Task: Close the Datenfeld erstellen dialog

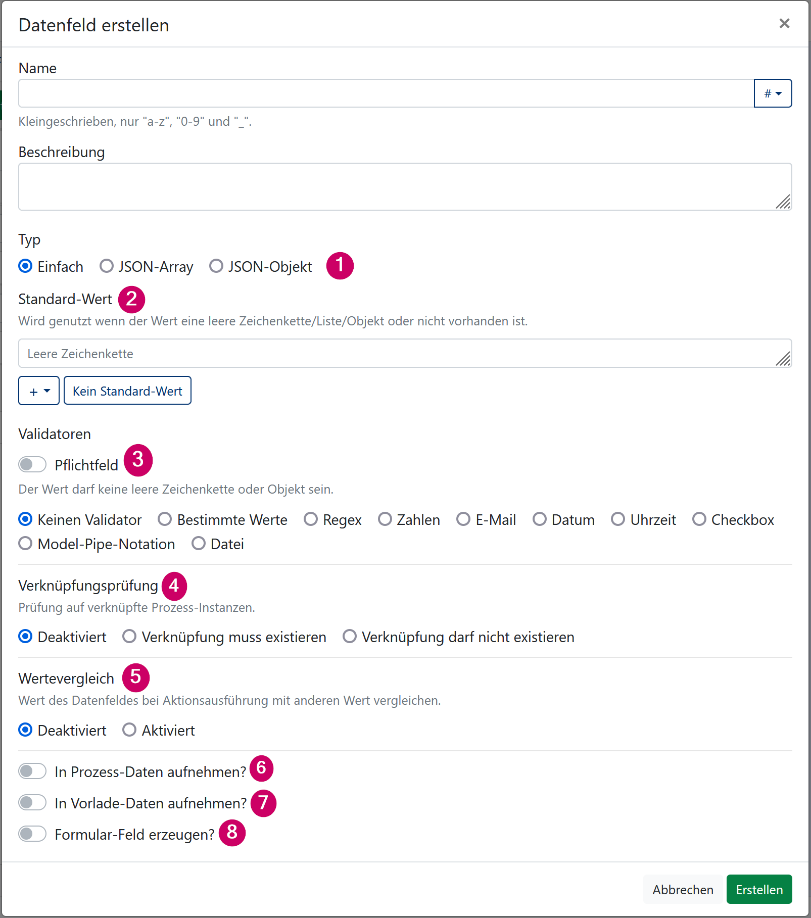Action: point(784,23)
